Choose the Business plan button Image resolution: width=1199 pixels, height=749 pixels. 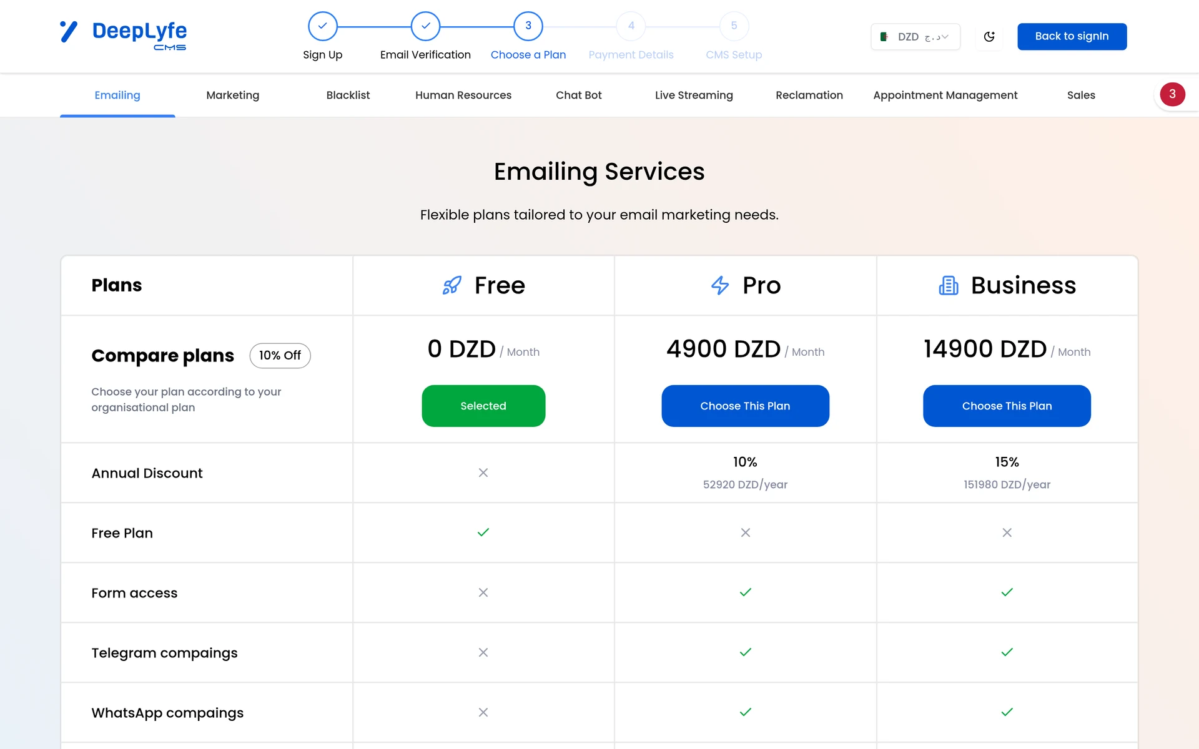click(x=1007, y=406)
